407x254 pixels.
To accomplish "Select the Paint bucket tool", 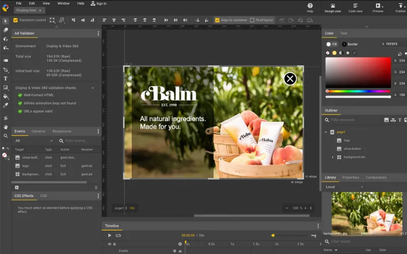I will (6, 97).
